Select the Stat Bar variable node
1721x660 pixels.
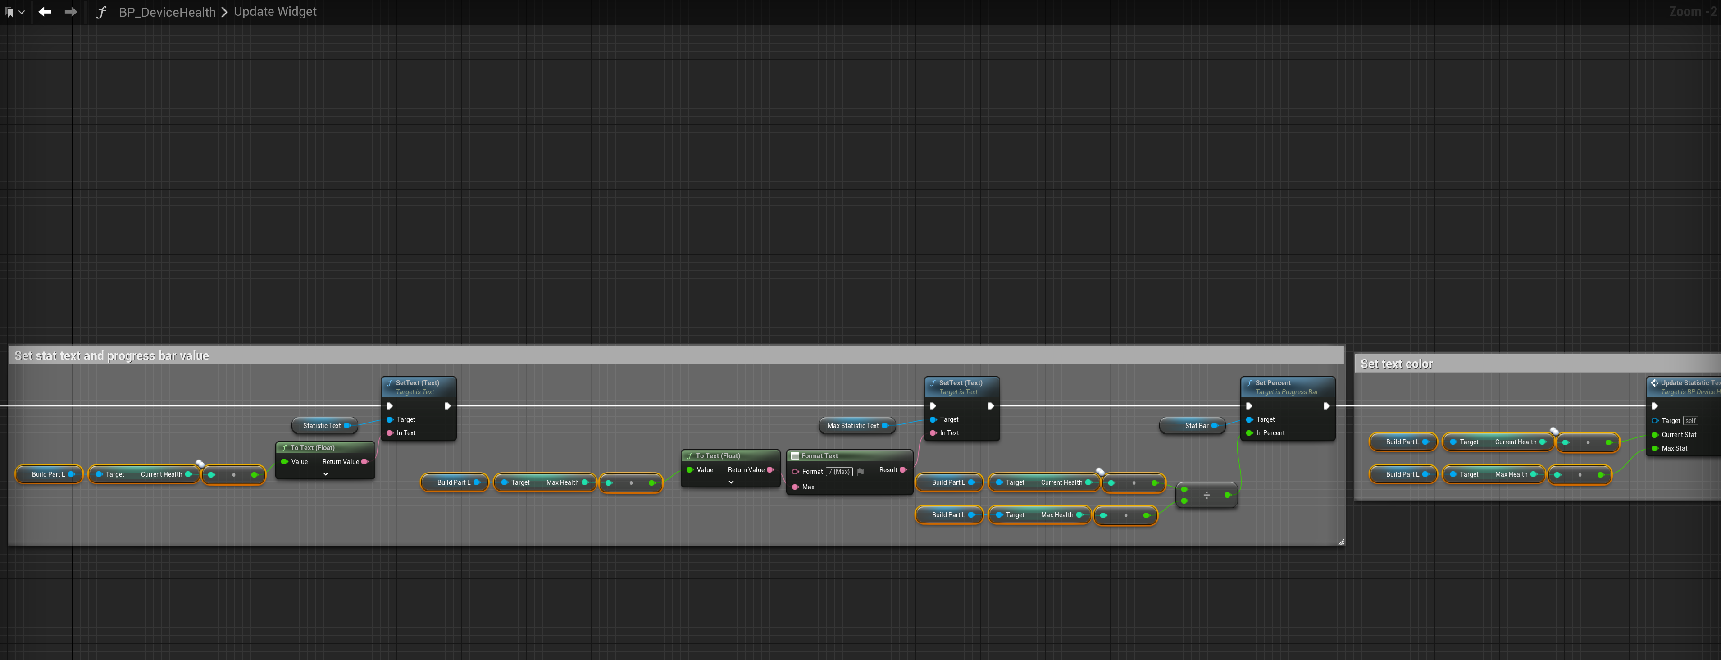(1195, 426)
